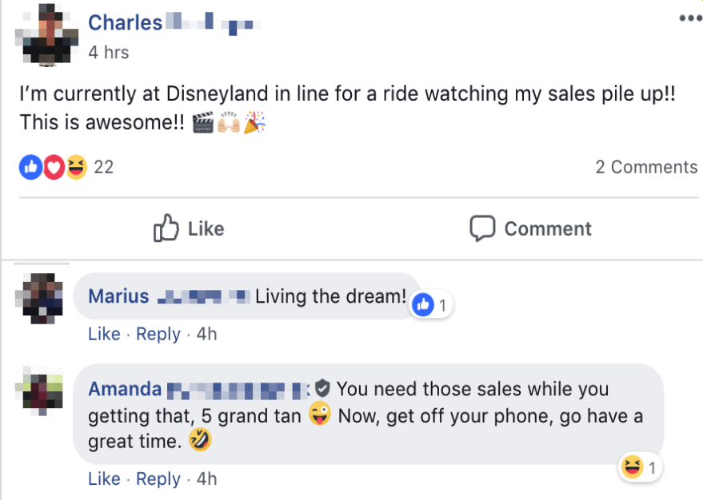Reply to Amanda's comment
This screenshot has height=500, width=703.
(x=158, y=479)
